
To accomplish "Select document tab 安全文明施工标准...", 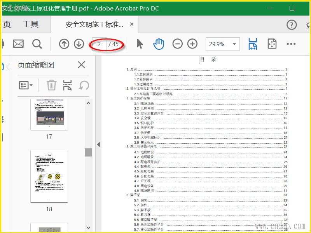I will tap(94, 24).
